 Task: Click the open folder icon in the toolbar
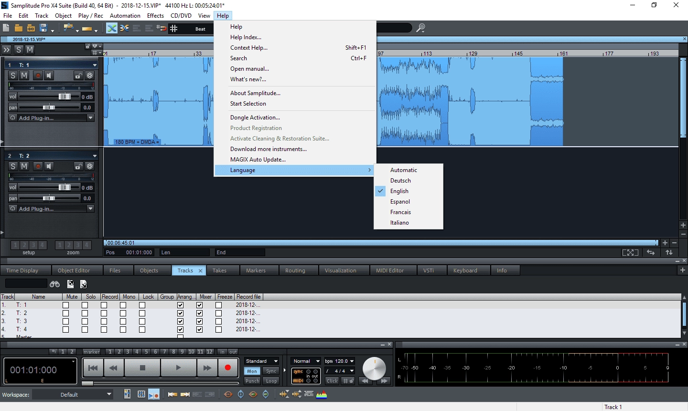[19, 29]
